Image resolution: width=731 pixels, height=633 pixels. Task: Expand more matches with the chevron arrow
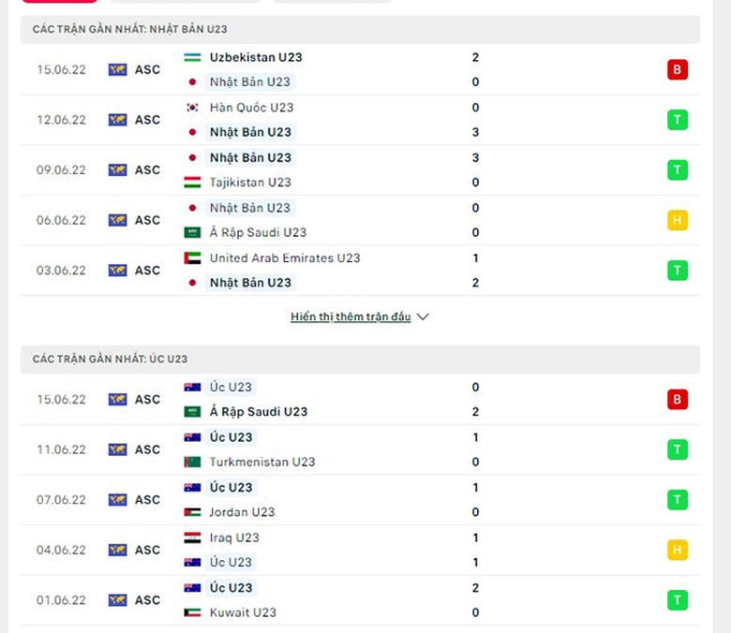click(423, 316)
